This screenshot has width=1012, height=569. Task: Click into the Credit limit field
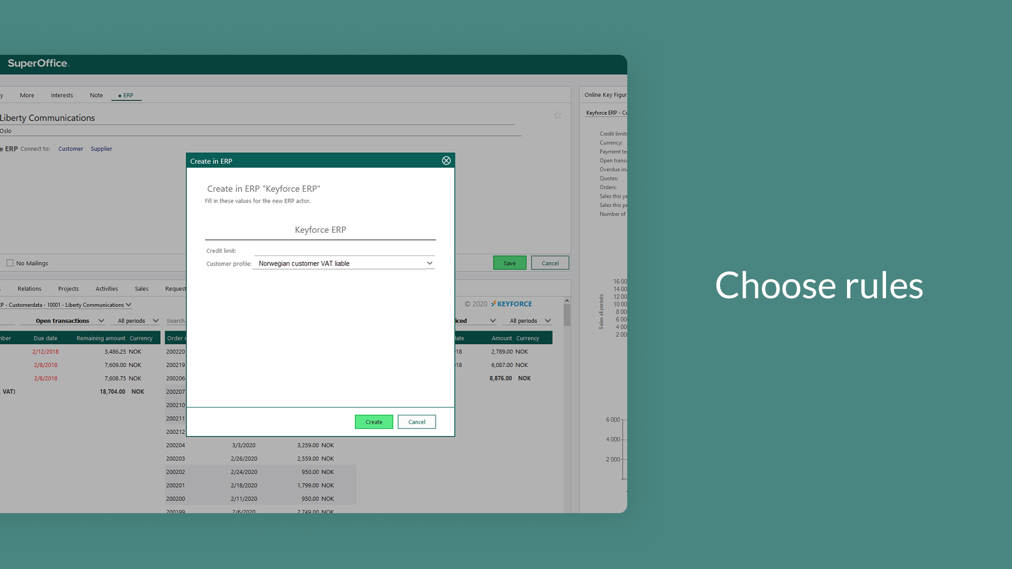click(x=344, y=251)
